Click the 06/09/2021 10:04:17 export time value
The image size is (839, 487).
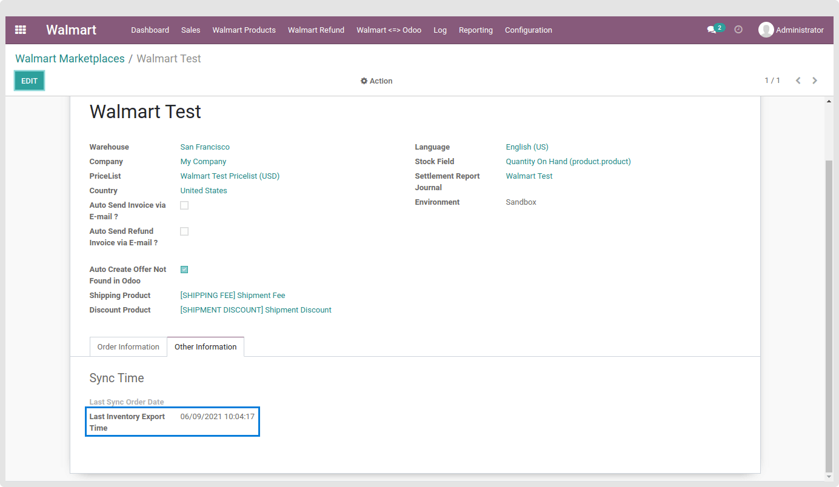click(x=218, y=417)
